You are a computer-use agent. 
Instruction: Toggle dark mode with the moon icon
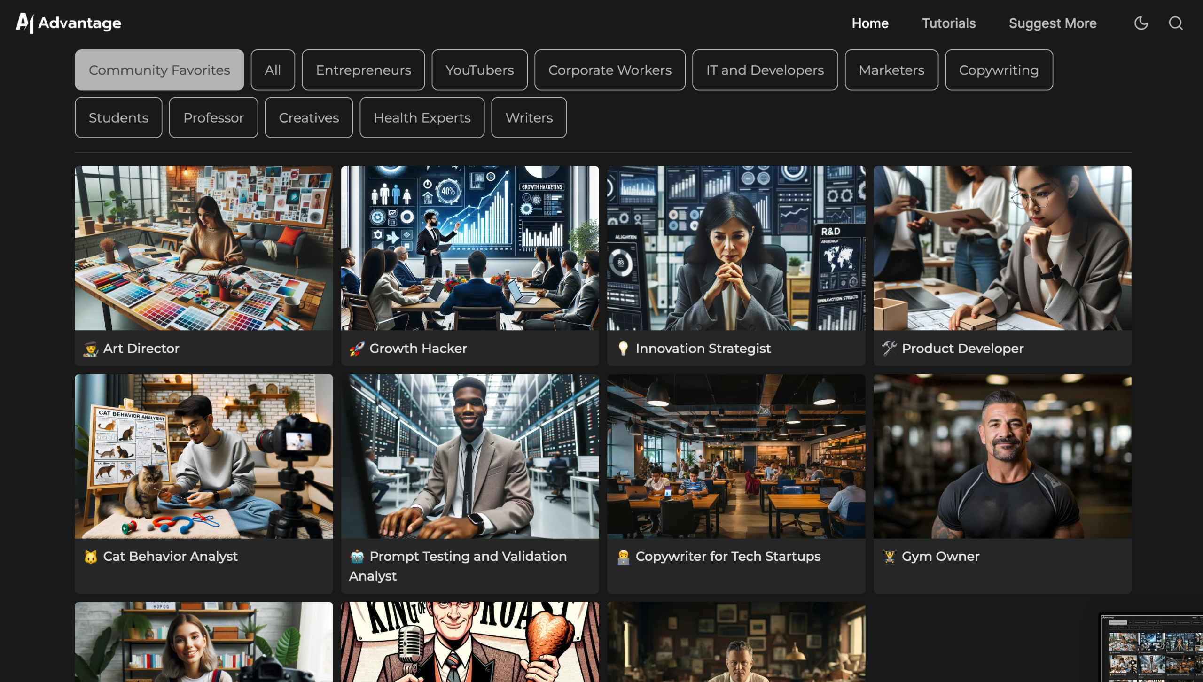click(x=1141, y=23)
